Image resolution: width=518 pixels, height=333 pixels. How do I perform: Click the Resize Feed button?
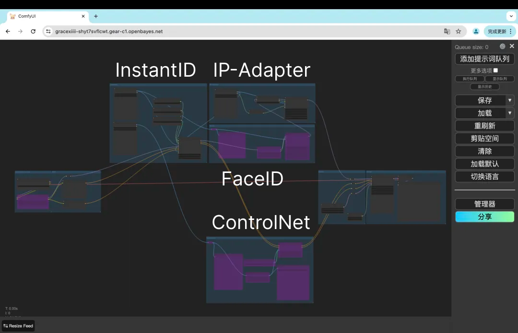18,326
